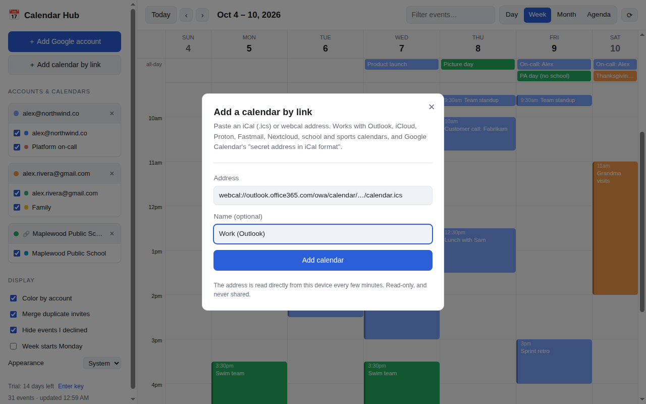
Task: Click the link icon beside Maplewood account
Action: (x=26, y=234)
